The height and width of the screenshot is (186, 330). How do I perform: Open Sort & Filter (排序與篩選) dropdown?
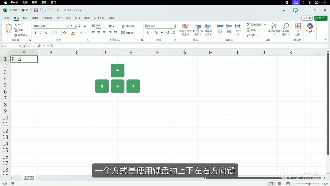point(274,29)
